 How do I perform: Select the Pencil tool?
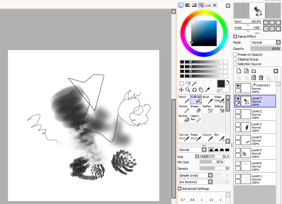184,99
